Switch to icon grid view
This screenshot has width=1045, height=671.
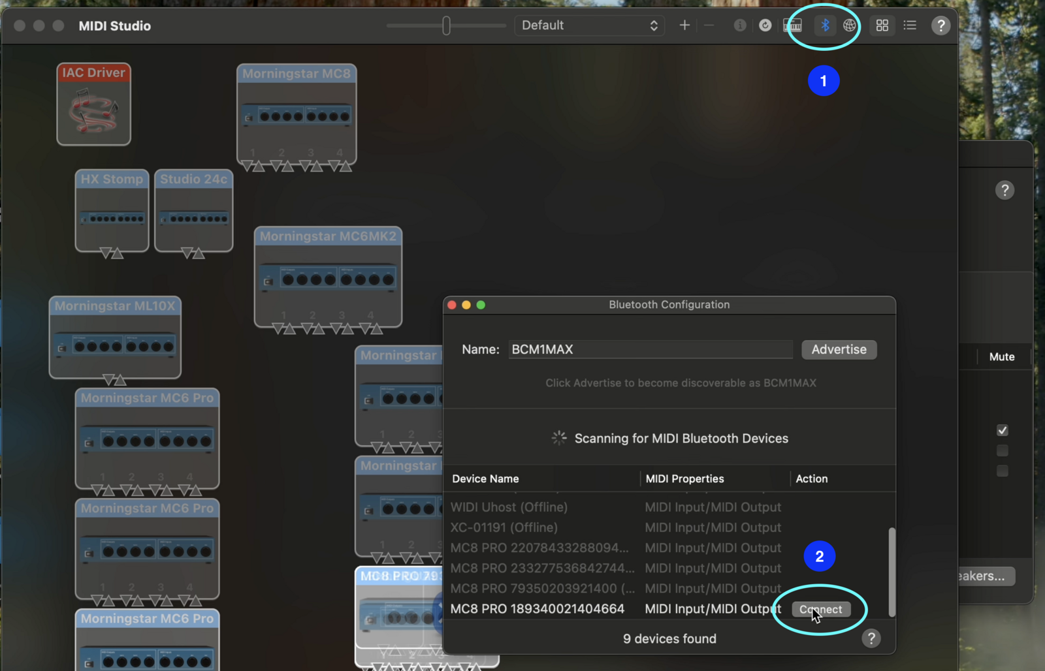[882, 25]
